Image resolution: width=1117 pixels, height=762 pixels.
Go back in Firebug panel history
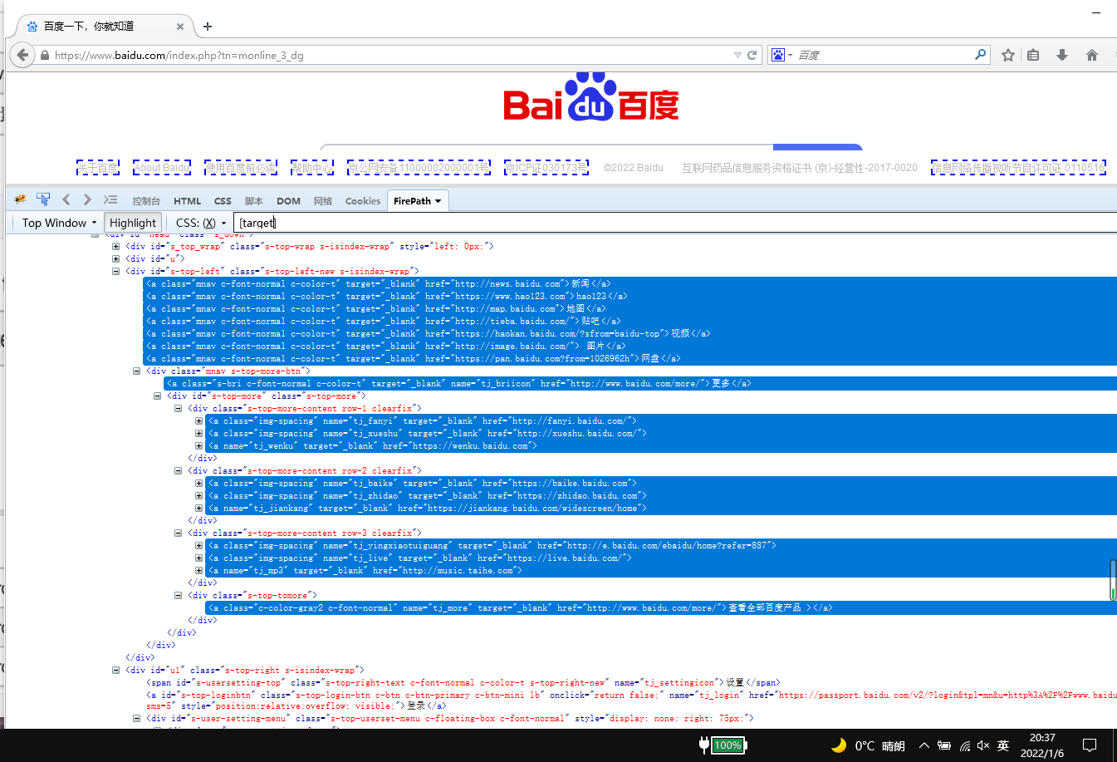(x=66, y=199)
